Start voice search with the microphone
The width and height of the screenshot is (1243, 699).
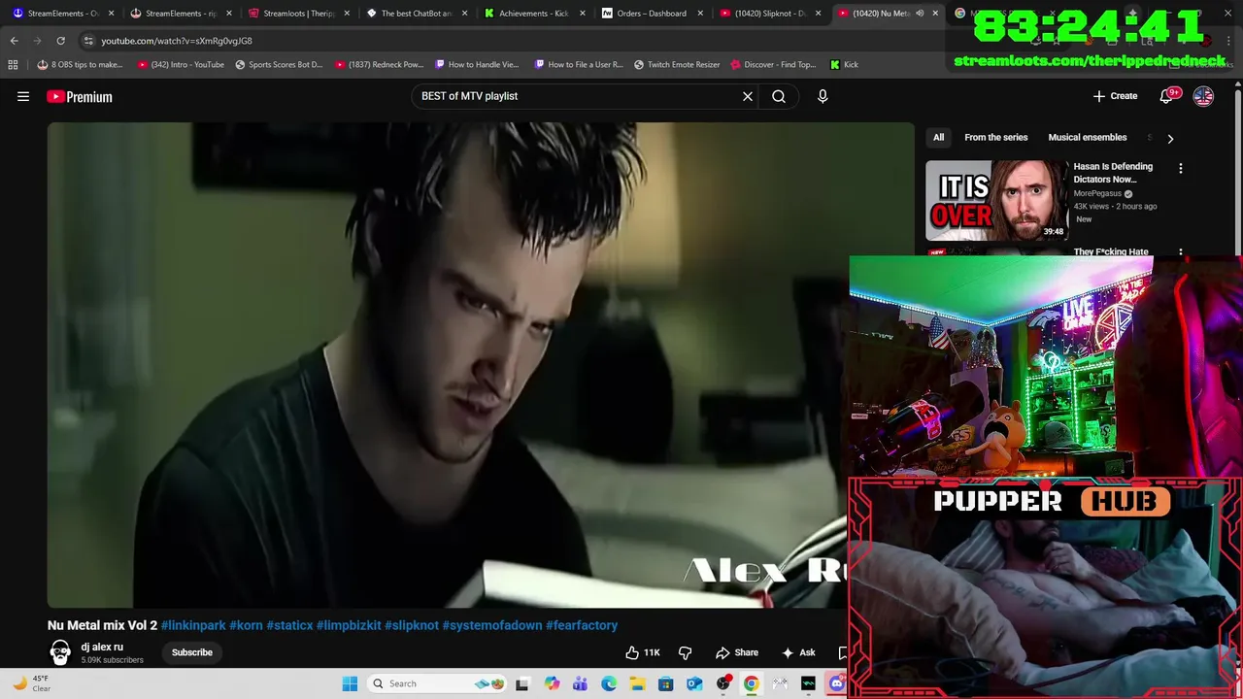click(x=823, y=96)
